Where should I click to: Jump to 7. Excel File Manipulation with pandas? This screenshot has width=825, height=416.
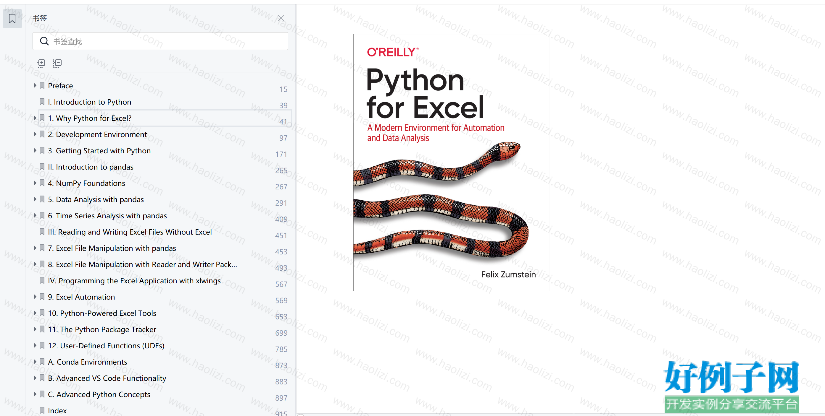[x=112, y=248]
